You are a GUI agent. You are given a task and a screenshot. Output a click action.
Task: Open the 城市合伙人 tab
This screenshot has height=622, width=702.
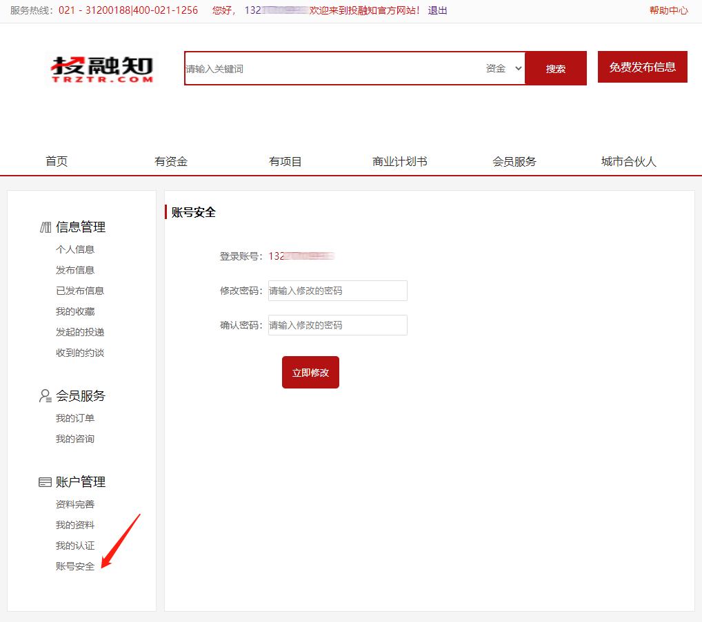(628, 161)
